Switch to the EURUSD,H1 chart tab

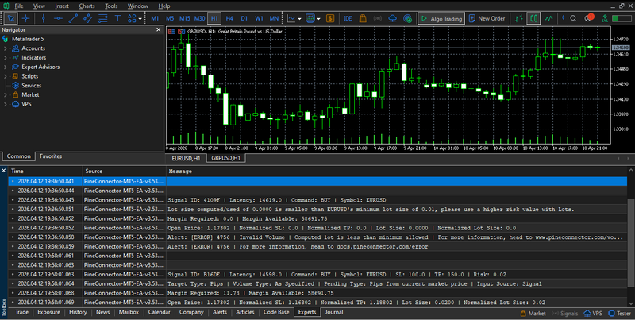(x=186, y=158)
